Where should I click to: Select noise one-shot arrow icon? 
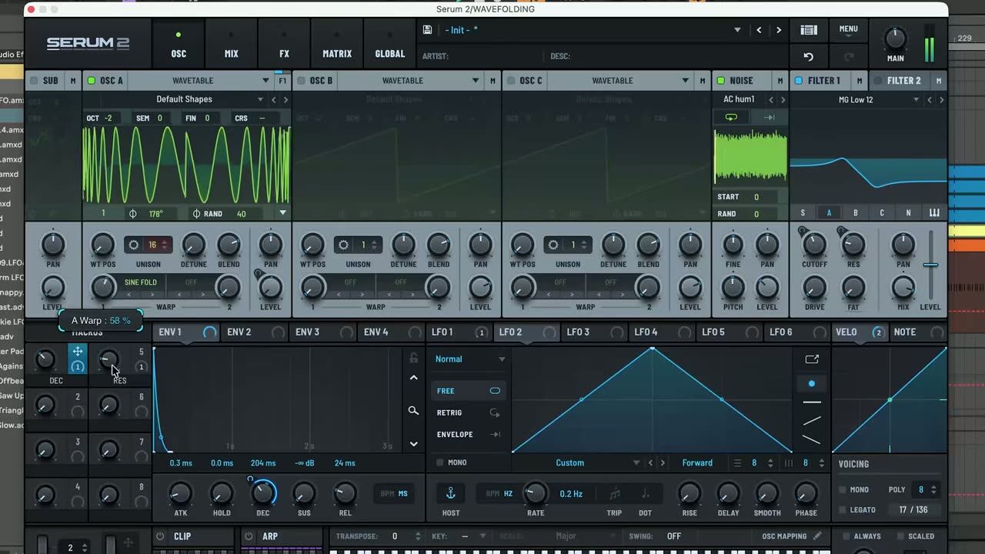pos(769,117)
